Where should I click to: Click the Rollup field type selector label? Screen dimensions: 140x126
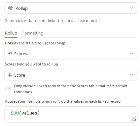tap(21, 8)
